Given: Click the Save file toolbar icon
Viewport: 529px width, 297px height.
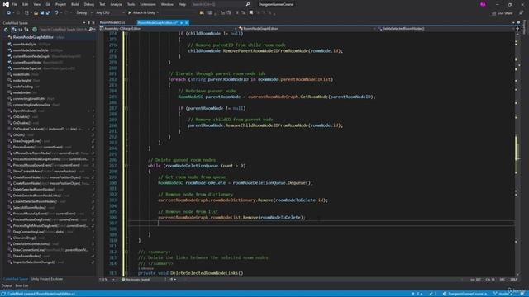Looking at the screenshot, I should point(42,13).
